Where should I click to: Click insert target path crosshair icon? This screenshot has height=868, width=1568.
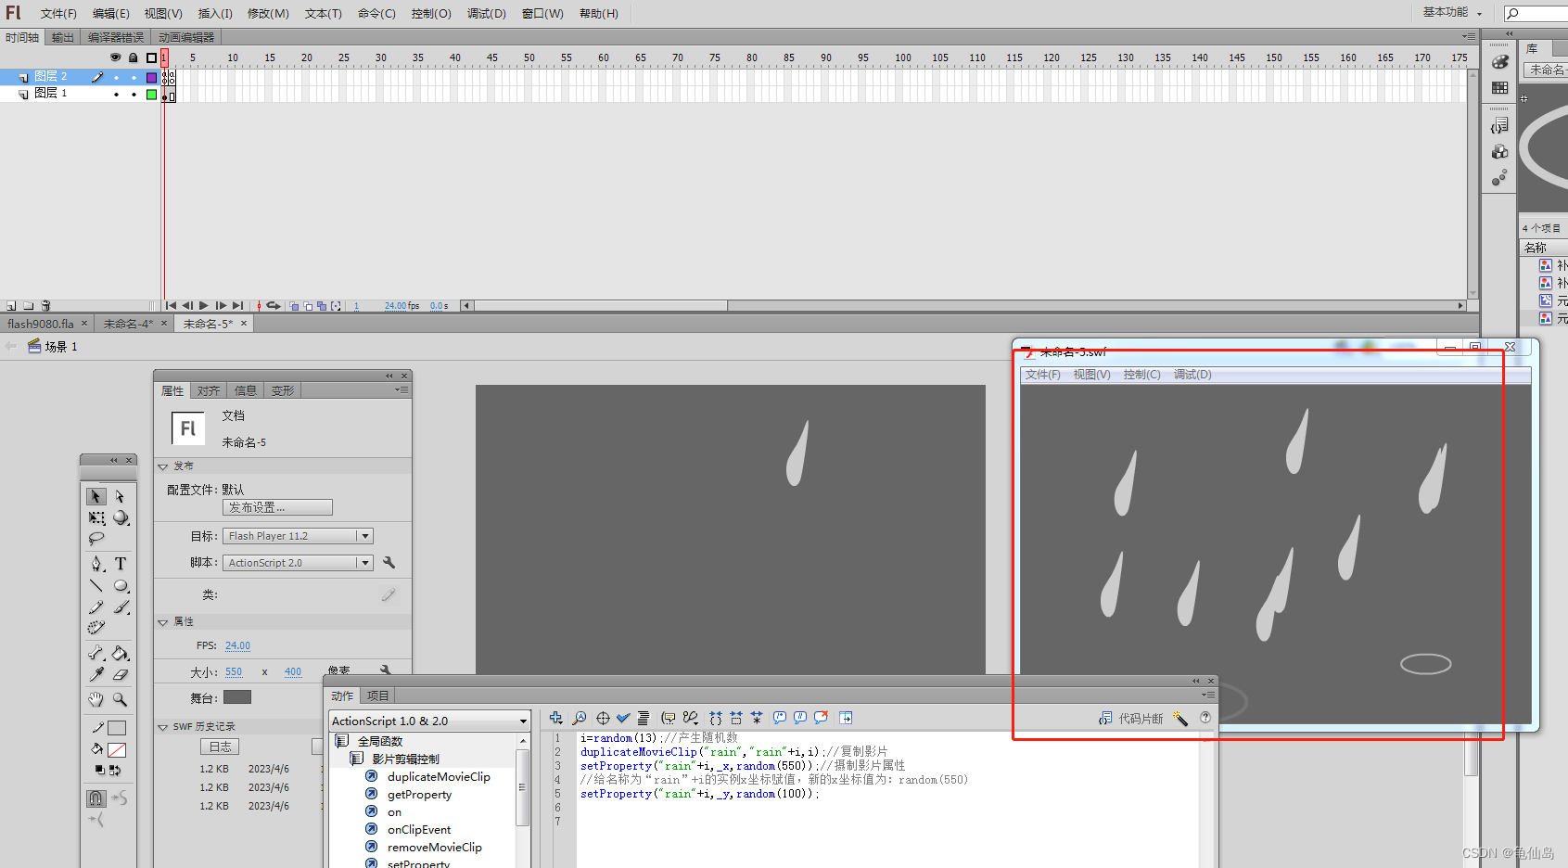pyautogui.click(x=603, y=718)
